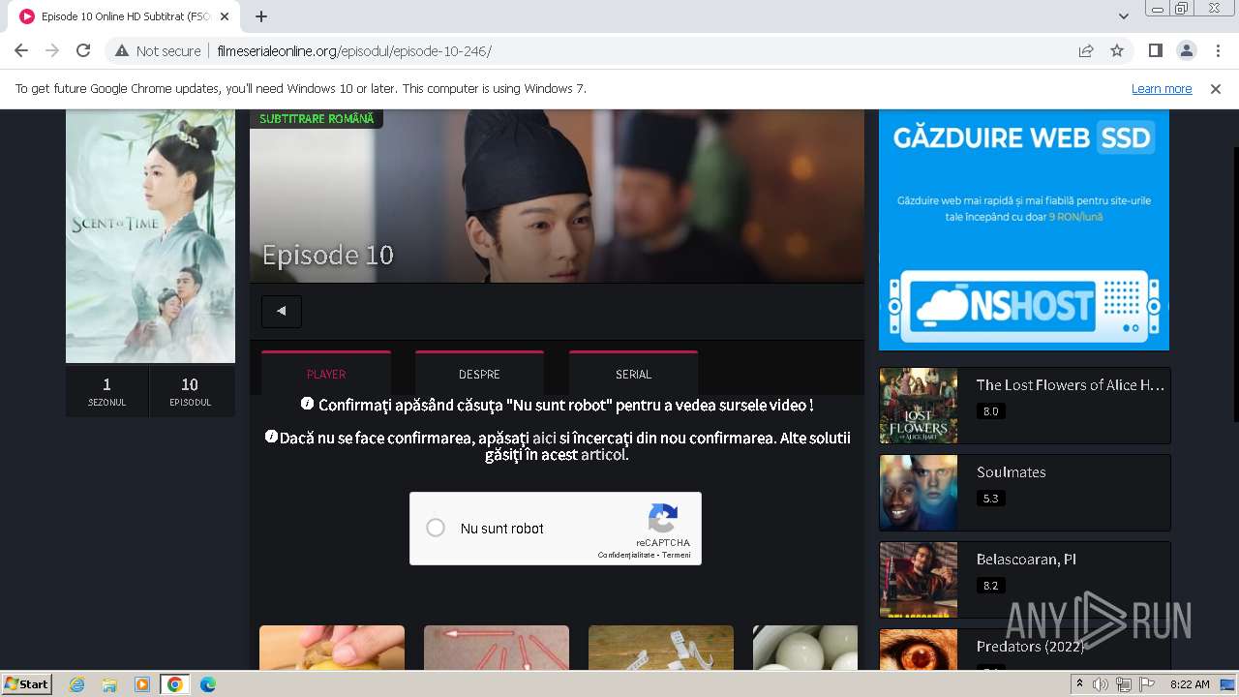
Task: Open the Windows Start menu
Action: 27,683
